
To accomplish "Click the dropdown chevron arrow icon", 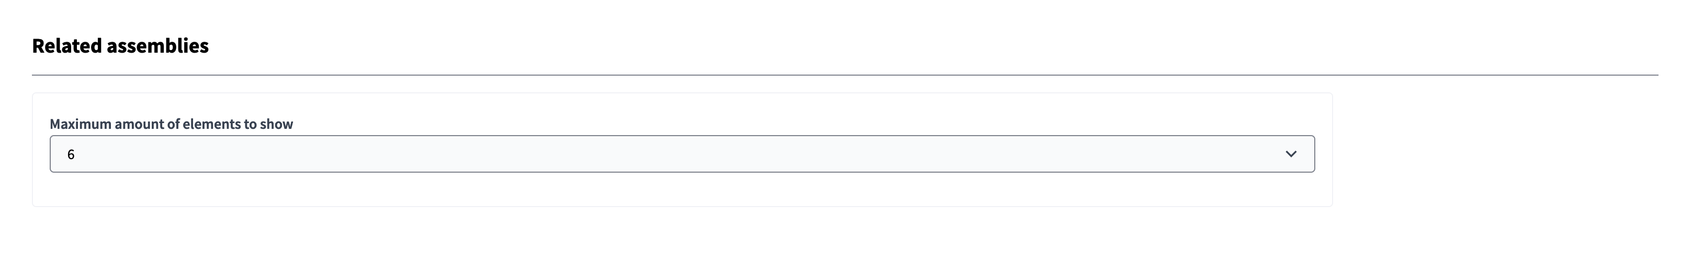I will 1290,154.
